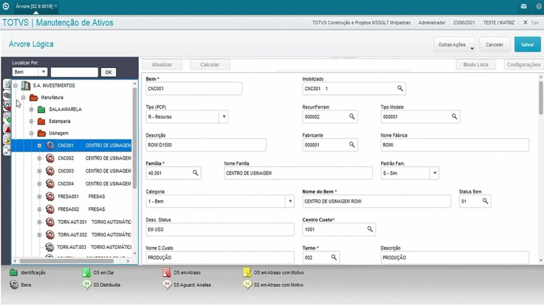Click the tree panel horizontal scrollbar
The width and height of the screenshot is (544, 306).
pyautogui.click(x=66, y=261)
